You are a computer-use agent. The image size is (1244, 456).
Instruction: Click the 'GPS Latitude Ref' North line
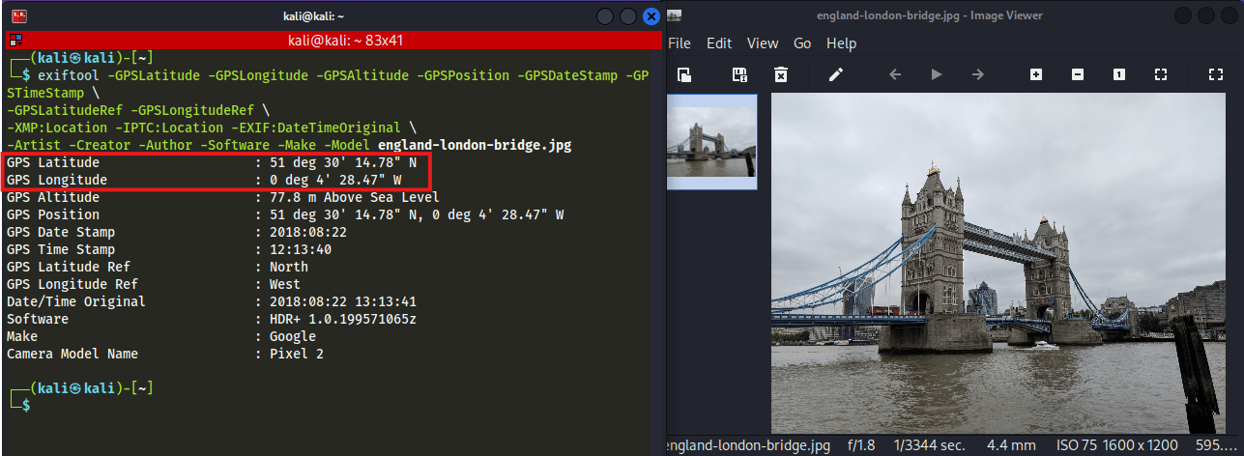point(157,267)
